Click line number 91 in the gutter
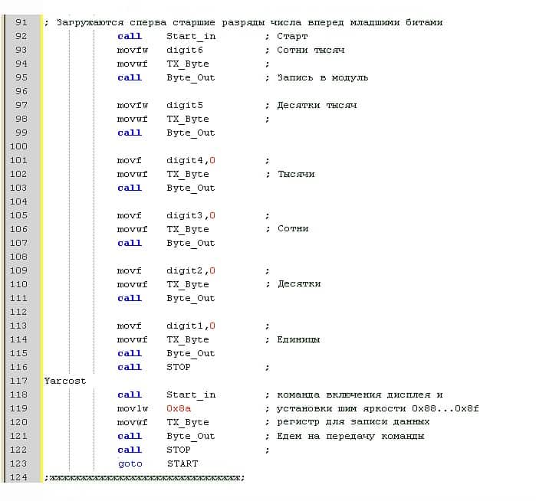Viewport: 536px width, 501px height. (x=21, y=22)
